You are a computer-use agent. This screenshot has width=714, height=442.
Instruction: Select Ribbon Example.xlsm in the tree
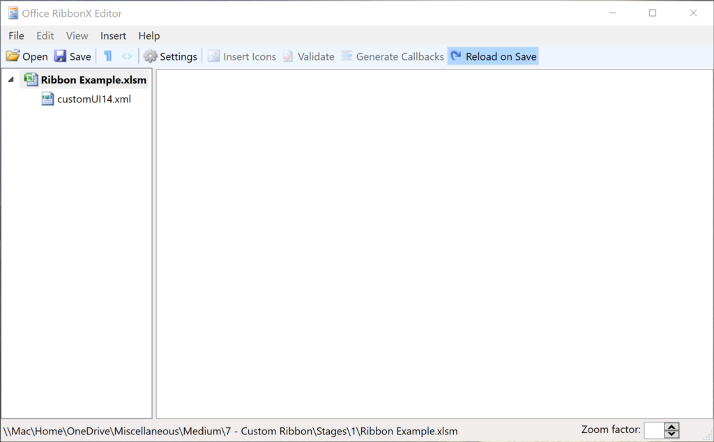pos(93,79)
